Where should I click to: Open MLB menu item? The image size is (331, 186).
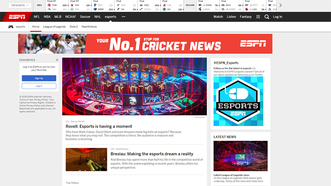pos(58,17)
